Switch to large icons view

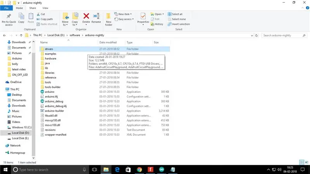(x=307, y=162)
